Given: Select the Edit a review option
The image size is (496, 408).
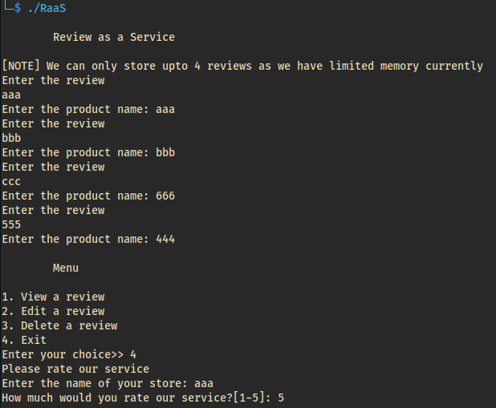Looking at the screenshot, I should coord(53,311).
